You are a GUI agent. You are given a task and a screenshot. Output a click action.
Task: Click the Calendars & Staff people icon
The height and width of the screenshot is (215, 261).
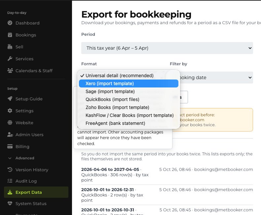click(x=10, y=71)
